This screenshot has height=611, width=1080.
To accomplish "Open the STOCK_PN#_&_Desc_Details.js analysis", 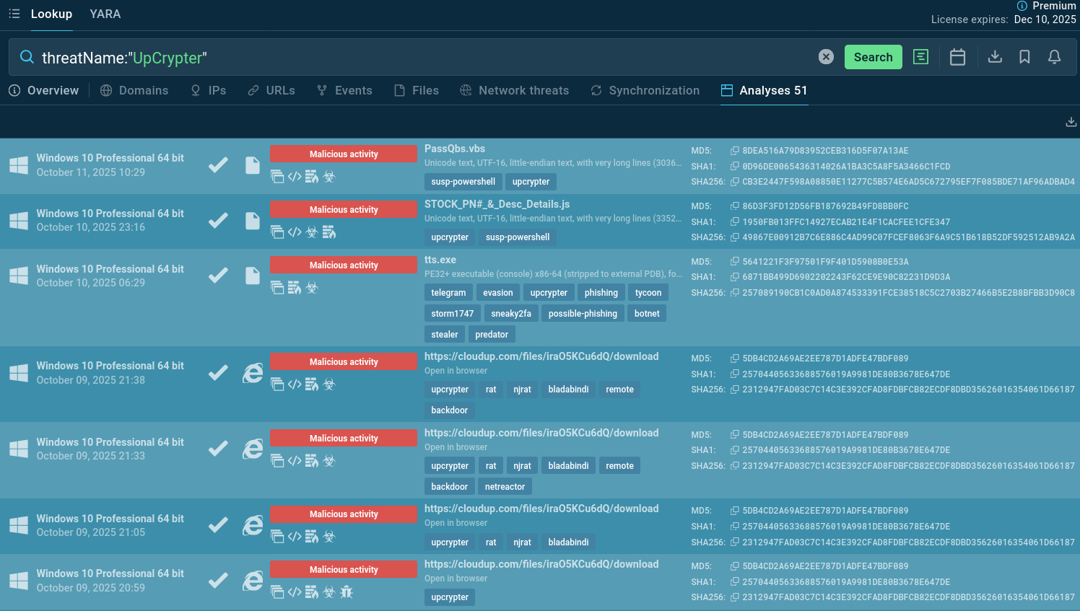I will [497, 204].
